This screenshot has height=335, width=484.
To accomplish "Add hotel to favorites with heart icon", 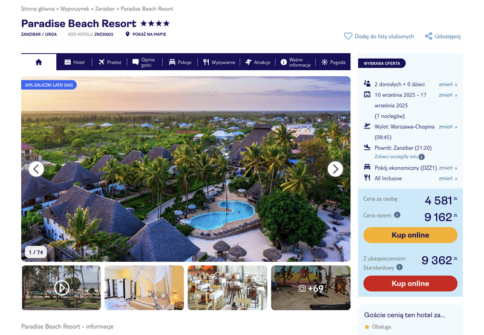I will (x=348, y=36).
